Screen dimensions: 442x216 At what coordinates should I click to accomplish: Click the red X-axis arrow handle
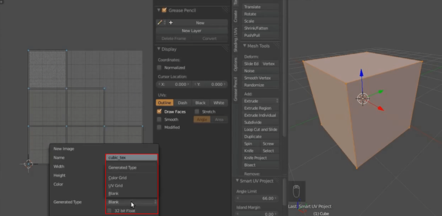coord(381,109)
